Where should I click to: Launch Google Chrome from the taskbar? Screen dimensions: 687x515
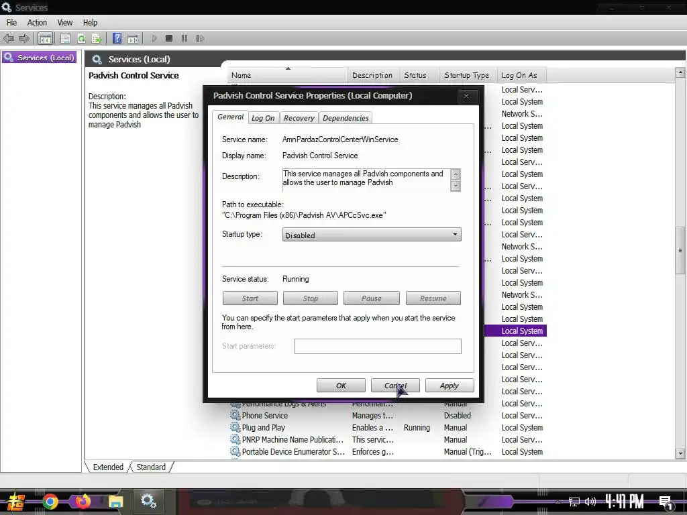pos(50,502)
